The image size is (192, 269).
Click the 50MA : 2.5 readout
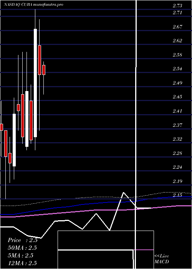pos(22,248)
